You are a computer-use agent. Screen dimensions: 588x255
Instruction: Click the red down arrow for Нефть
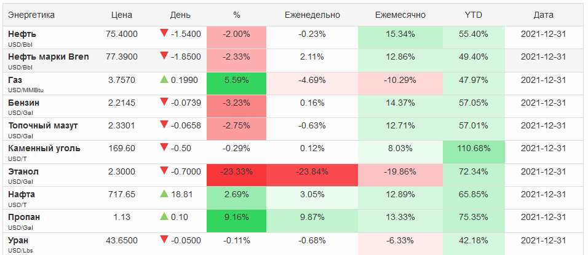164,33
